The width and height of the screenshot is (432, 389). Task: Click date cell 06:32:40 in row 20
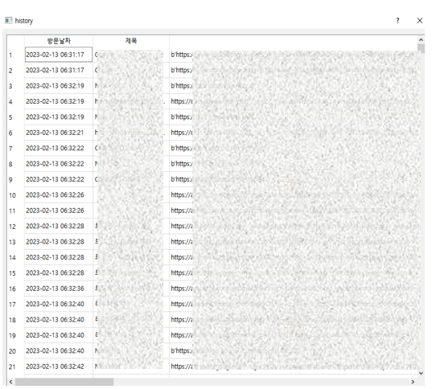(59, 351)
